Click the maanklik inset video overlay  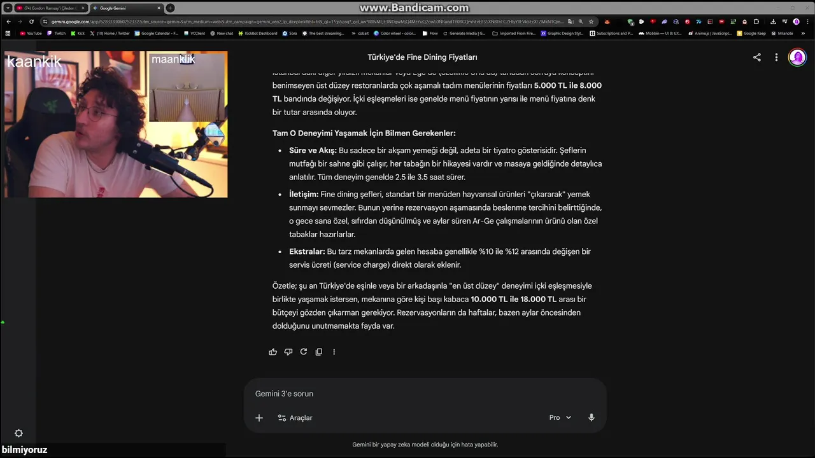pos(188,87)
